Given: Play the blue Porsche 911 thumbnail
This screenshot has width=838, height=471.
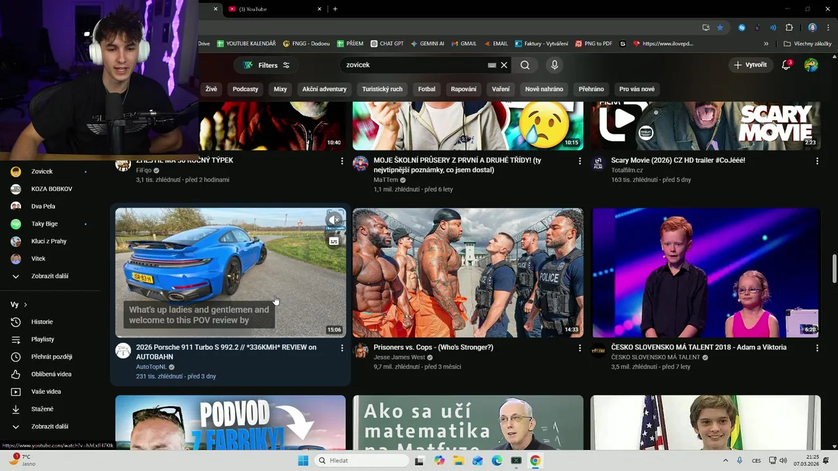Looking at the screenshot, I should click(x=230, y=273).
